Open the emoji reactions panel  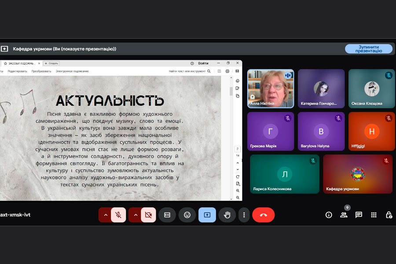[187, 215]
